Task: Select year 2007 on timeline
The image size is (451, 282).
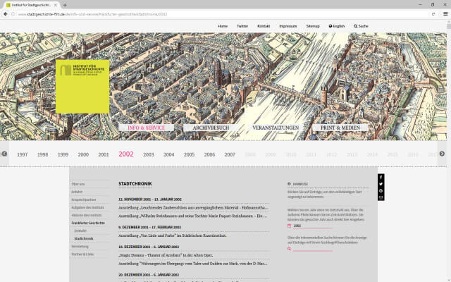Action: 230,154
